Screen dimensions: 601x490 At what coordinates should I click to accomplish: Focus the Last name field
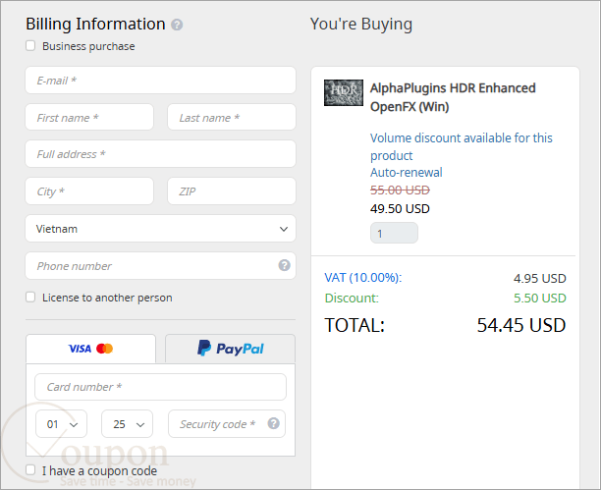[232, 117]
